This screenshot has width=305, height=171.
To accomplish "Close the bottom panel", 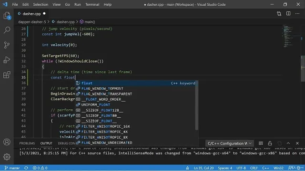I will pyautogui.click(x=297, y=143).
